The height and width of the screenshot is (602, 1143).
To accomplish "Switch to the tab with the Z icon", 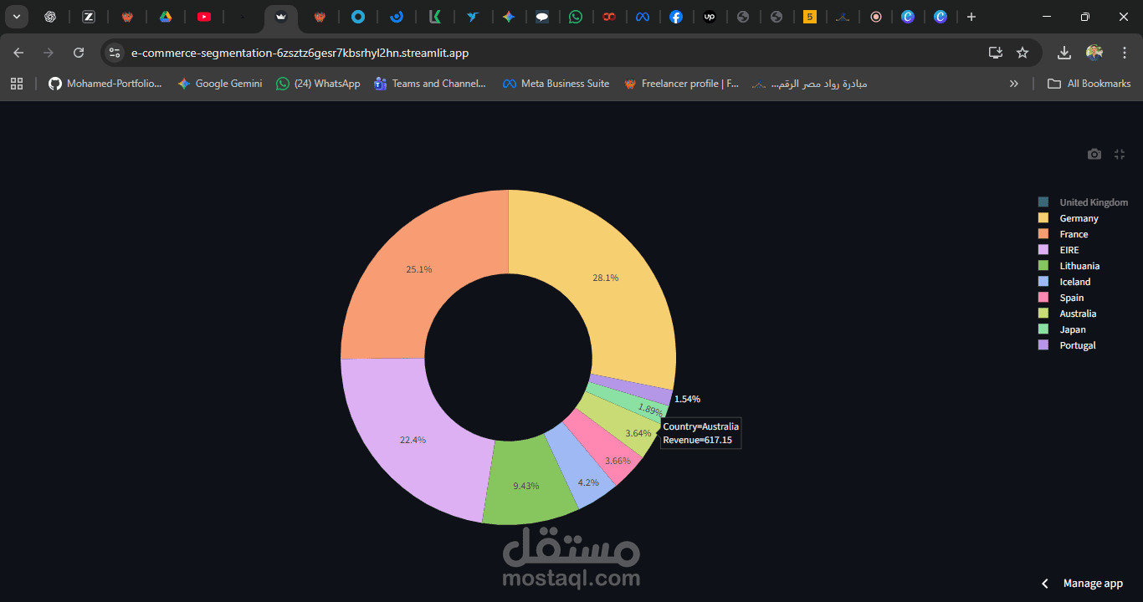I will tap(89, 17).
